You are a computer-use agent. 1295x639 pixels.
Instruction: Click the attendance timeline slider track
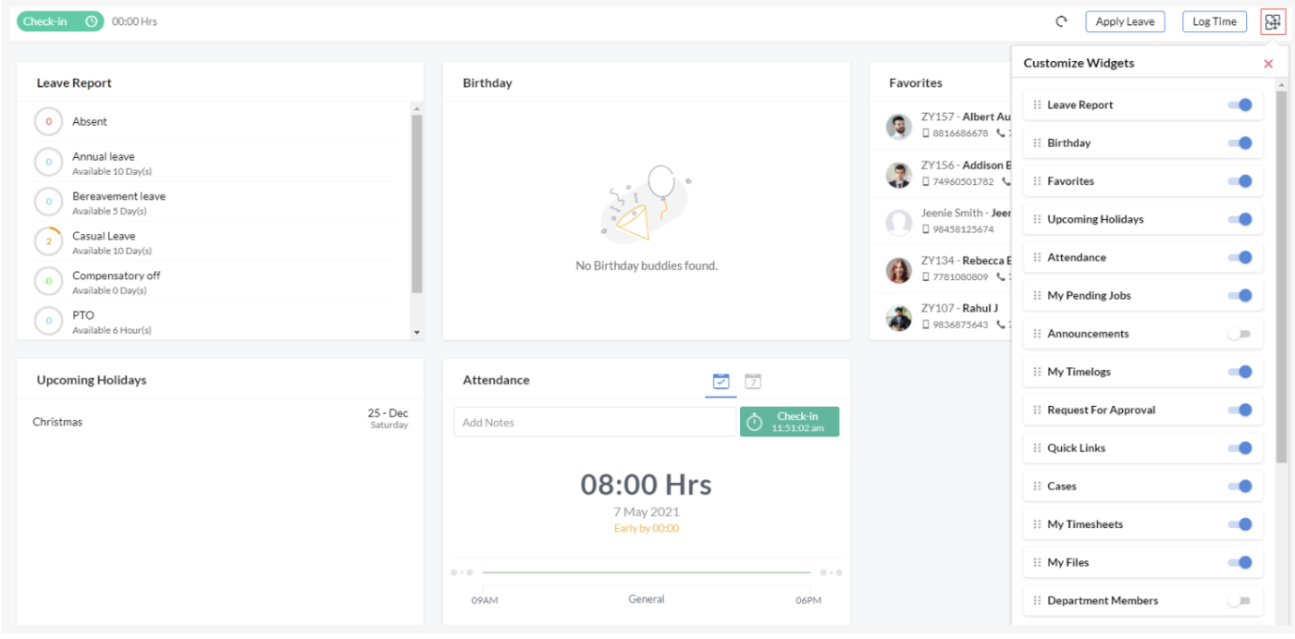click(646, 572)
